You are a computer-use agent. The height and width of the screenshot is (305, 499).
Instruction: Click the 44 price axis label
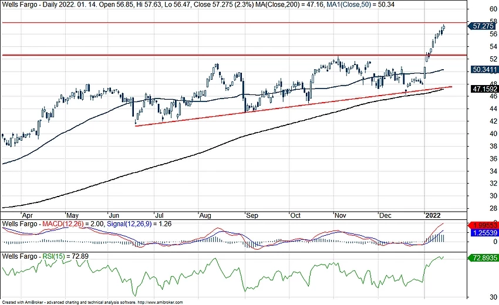493,109
